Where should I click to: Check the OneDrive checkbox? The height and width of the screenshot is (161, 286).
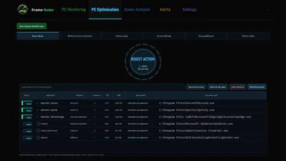38,124
